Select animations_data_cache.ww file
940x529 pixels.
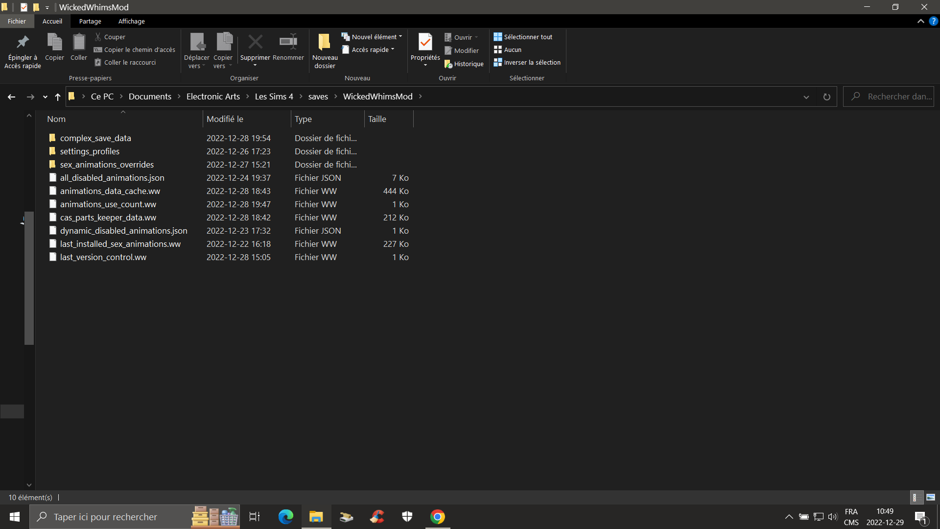[110, 191]
